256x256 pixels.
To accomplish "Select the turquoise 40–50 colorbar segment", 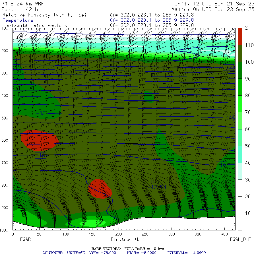I will [240, 154].
